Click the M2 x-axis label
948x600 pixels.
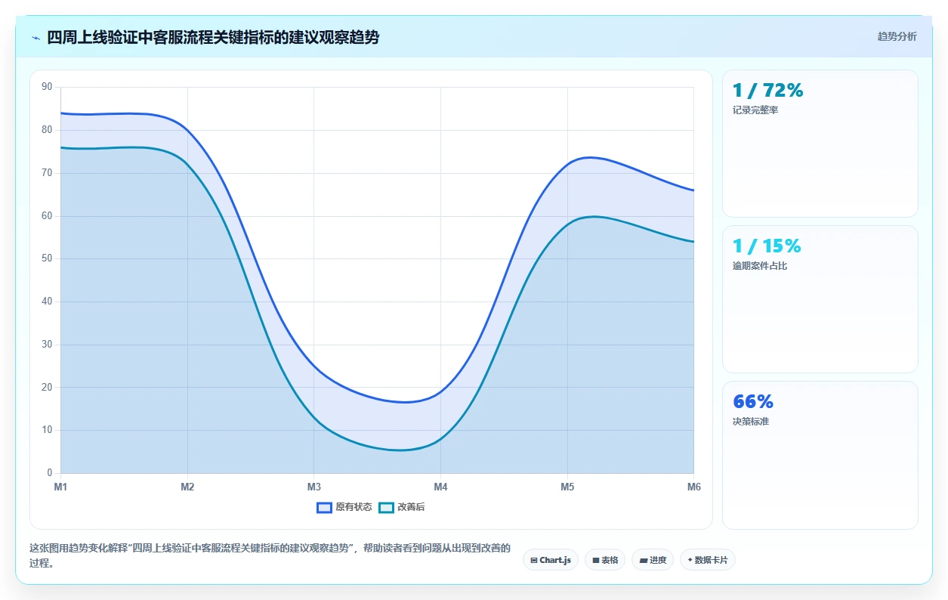187,487
